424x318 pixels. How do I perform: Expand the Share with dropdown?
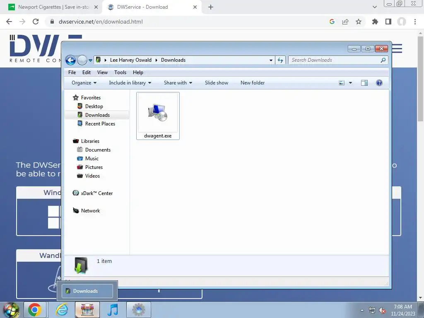point(178,83)
